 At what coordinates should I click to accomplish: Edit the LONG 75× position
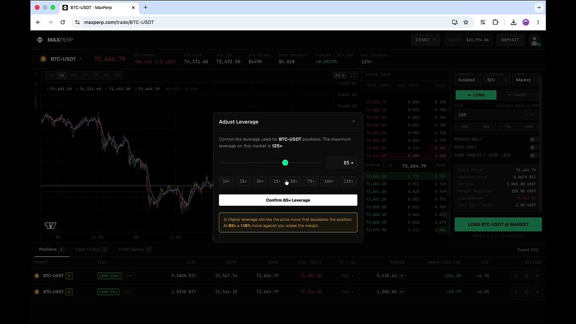526,292
